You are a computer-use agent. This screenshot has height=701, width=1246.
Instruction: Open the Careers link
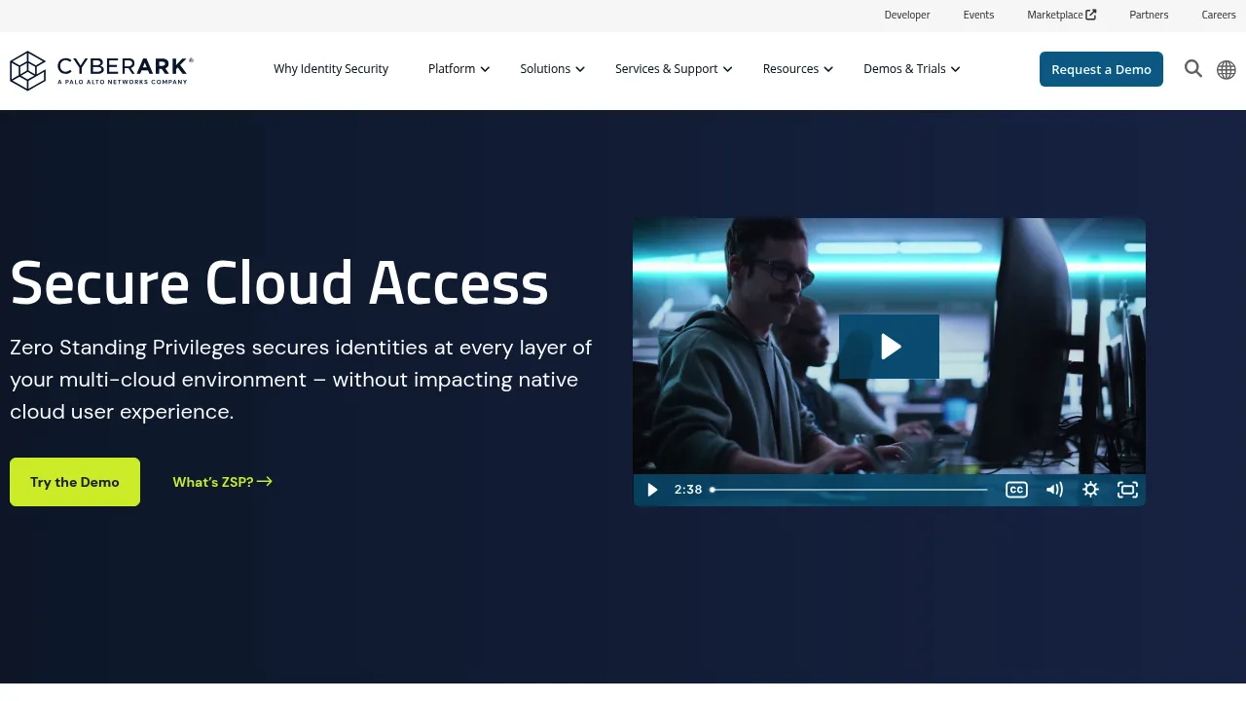(x=1219, y=15)
